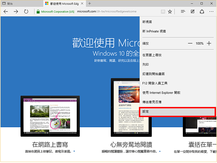The height and width of the screenshot is (163, 217).
Task: Maximize the Edge window
Action: point(202,3)
